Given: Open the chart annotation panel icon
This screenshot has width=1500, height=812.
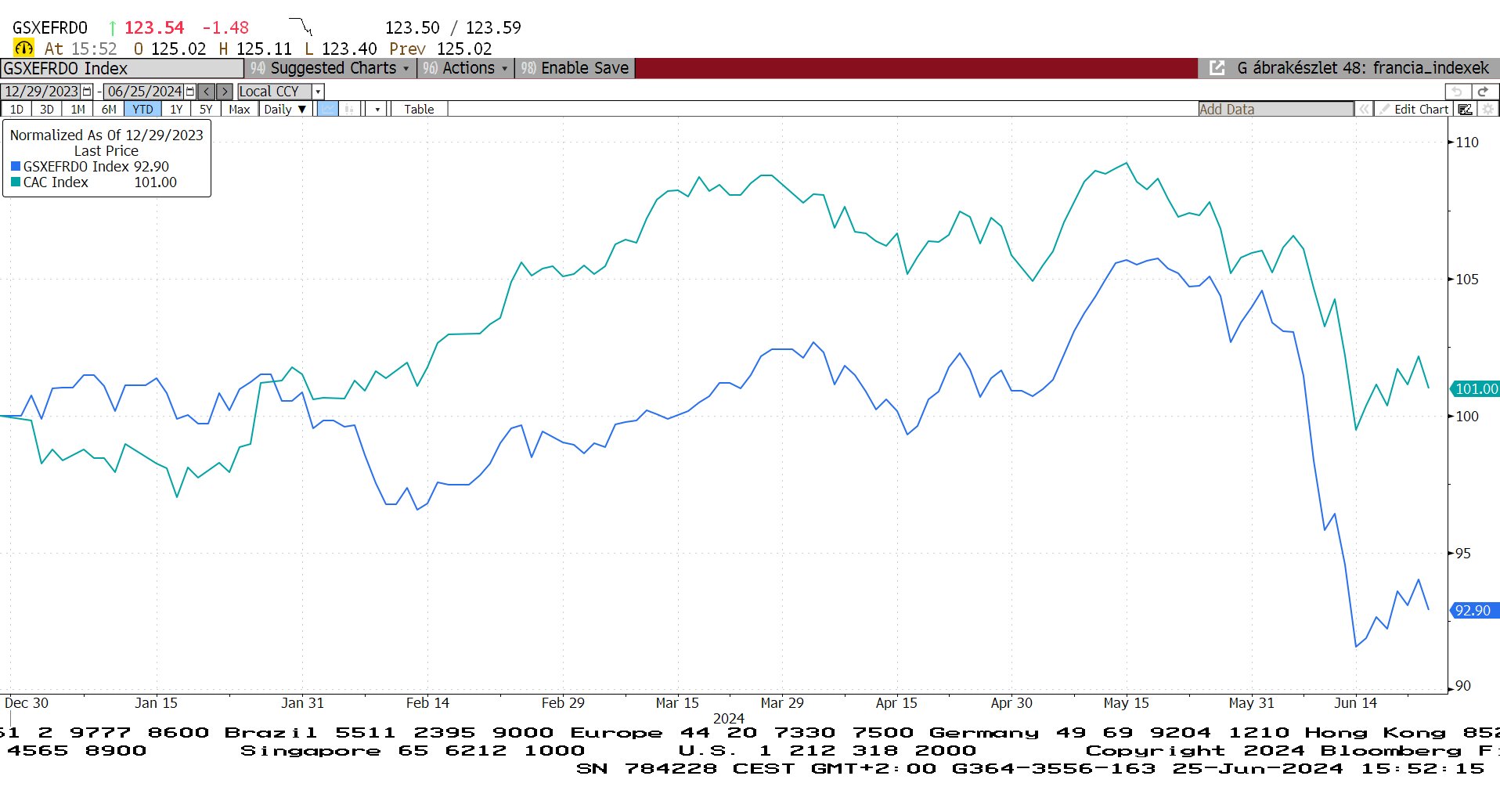Looking at the screenshot, I should click(x=1465, y=110).
